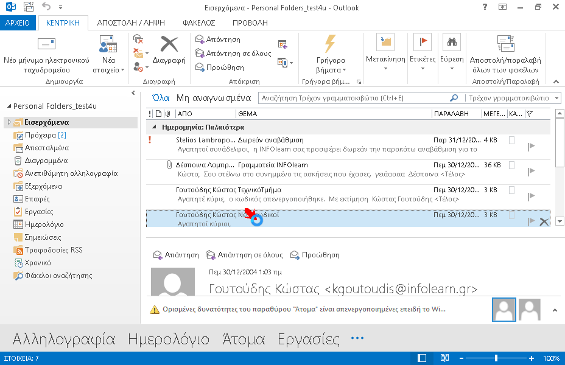Click the zoom in plus button
Image resolution: width=565 pixels, height=365 pixels.
tap(532, 358)
